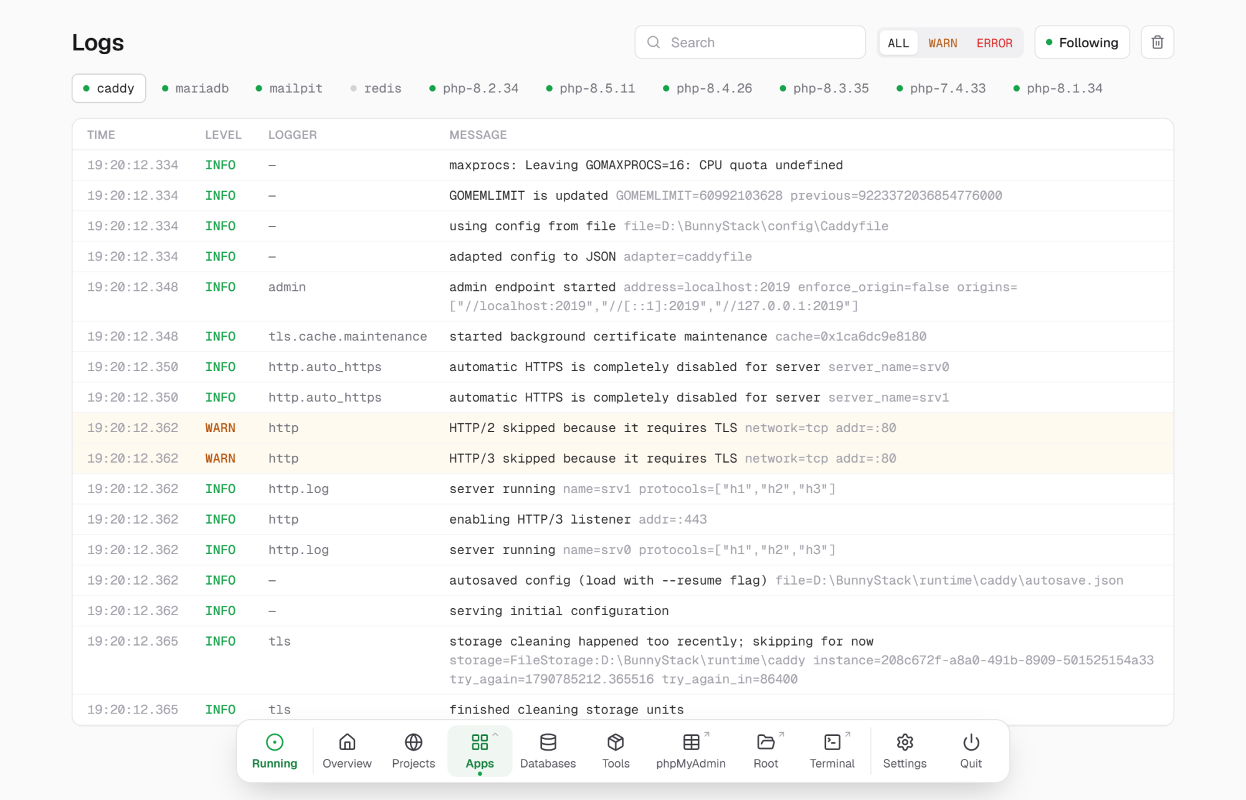
Task: Switch to the redis log tab
Action: [376, 88]
